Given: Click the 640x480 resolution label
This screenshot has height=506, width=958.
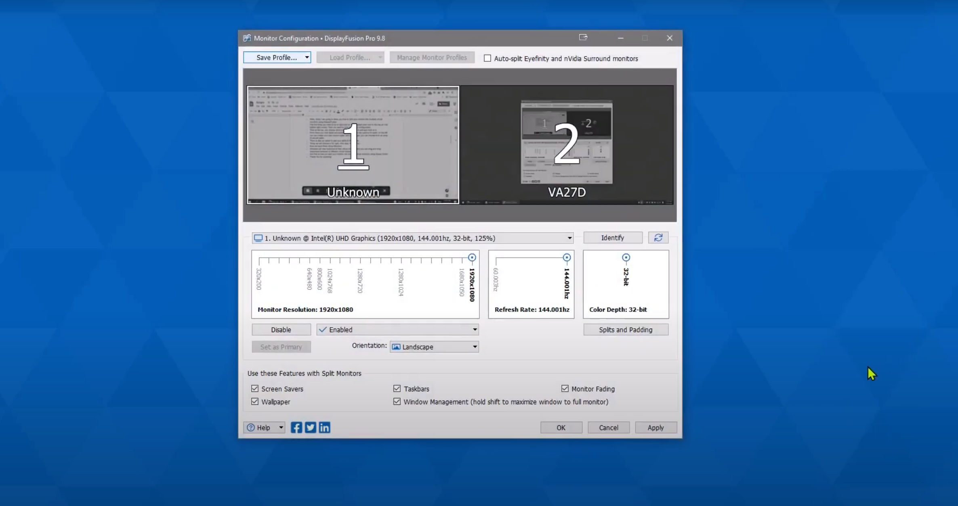Looking at the screenshot, I should [x=309, y=279].
